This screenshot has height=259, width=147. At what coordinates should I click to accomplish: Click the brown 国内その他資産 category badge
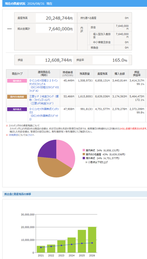pyautogui.click(x=17, y=97)
